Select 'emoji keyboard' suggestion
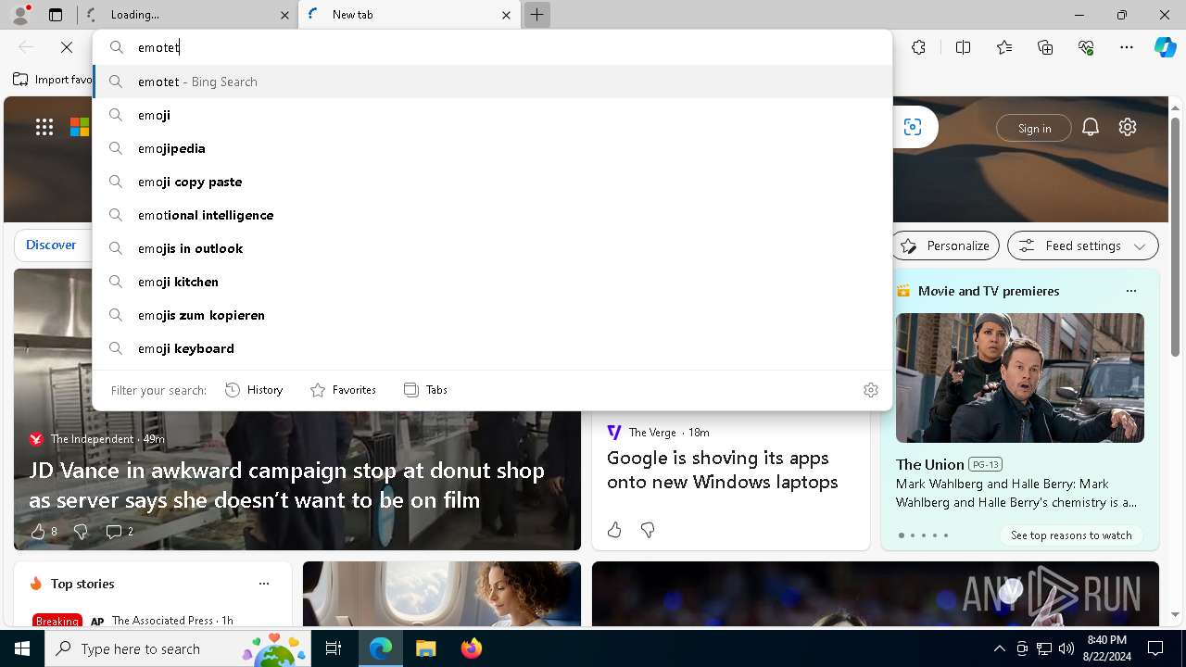1186x667 pixels. tap(492, 348)
